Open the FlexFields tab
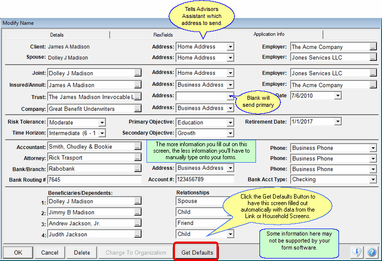 click(x=163, y=35)
